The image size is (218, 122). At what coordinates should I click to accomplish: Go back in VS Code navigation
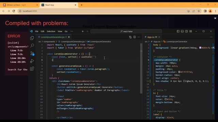(83, 32)
